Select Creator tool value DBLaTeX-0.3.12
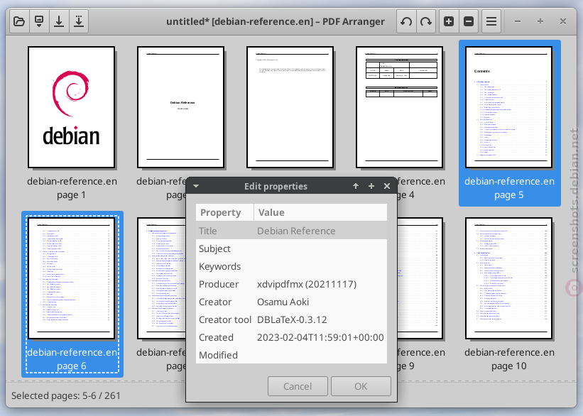583x416 pixels. 292,319
